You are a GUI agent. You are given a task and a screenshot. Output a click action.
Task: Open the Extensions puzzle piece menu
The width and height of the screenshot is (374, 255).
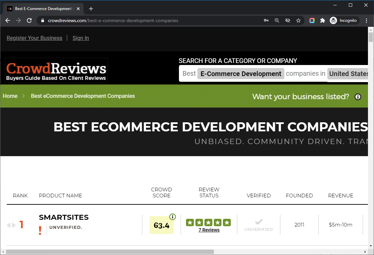tap(323, 20)
